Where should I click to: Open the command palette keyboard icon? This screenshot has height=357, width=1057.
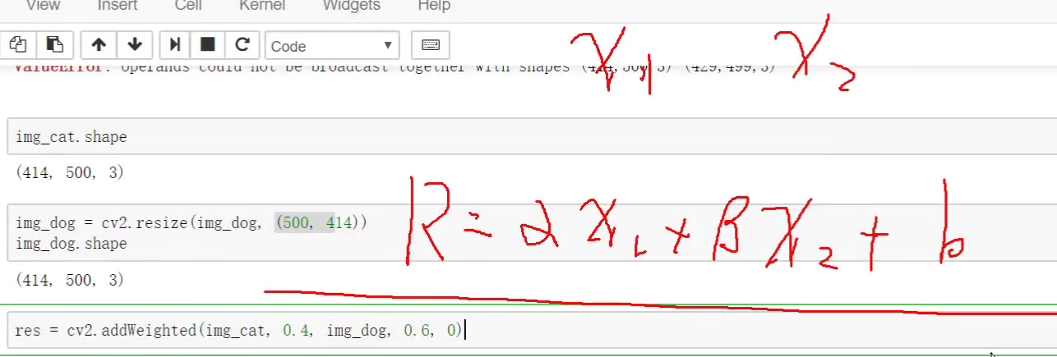[430, 45]
